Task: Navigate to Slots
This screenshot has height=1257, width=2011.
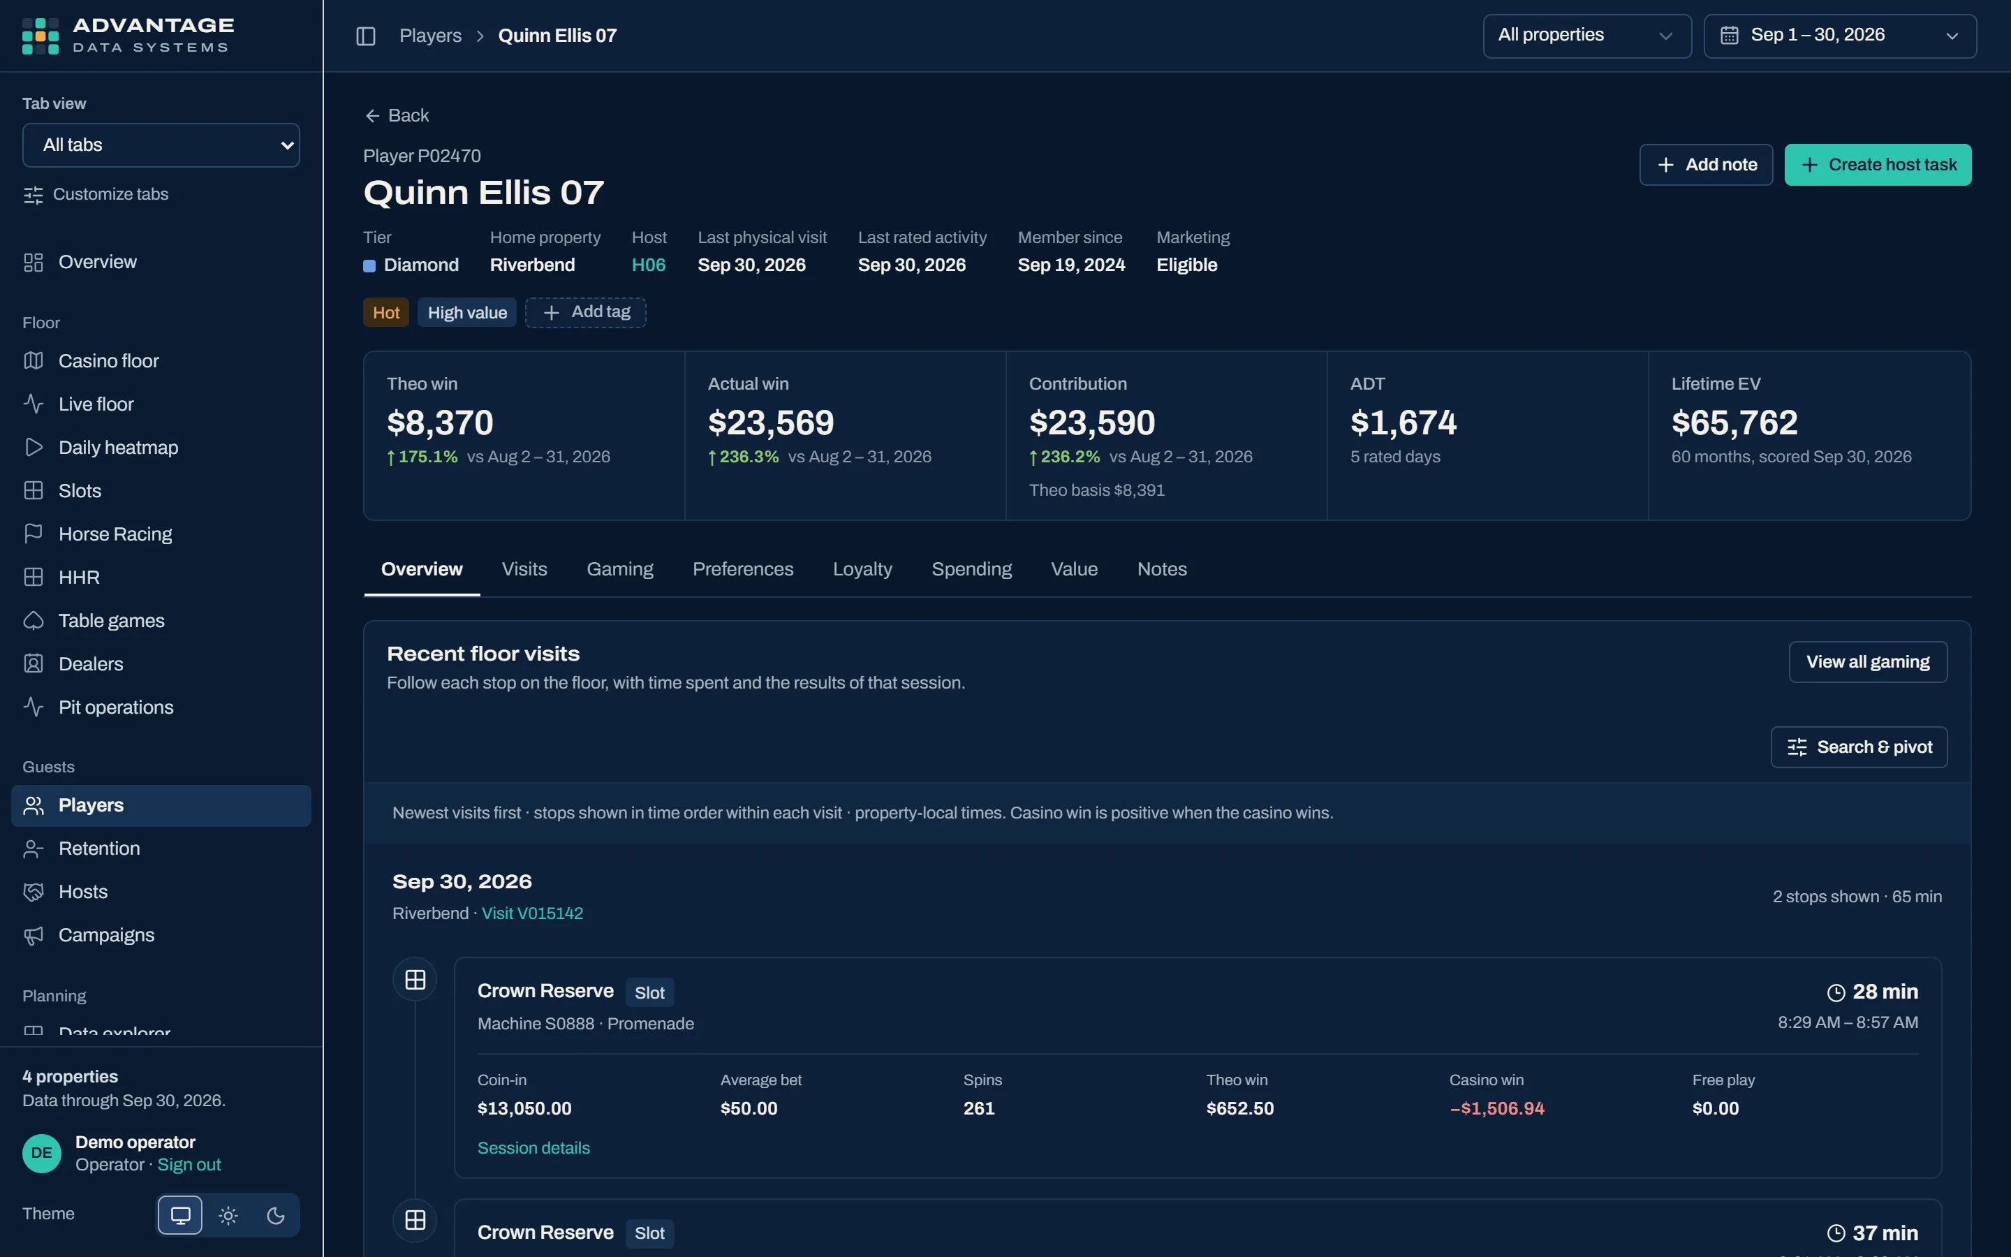Action: 161,490
